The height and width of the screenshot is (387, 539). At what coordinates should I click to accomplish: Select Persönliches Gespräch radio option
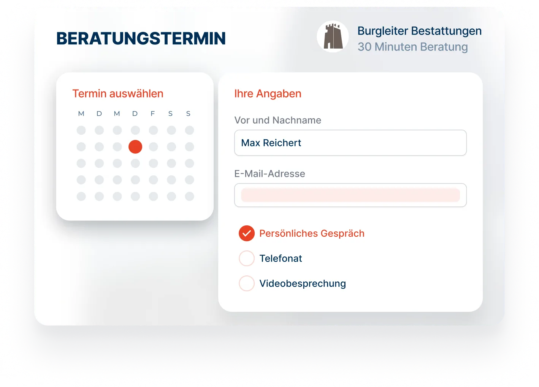(x=247, y=233)
